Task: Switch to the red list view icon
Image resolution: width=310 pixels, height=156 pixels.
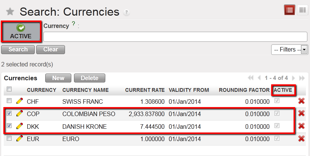Action: click(289, 10)
